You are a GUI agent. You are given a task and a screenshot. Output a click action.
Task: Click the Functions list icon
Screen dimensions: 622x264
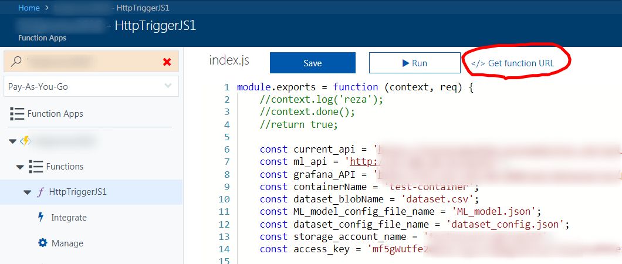[36, 167]
